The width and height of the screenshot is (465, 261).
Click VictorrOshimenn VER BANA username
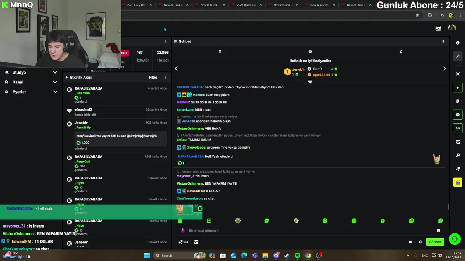pos(190,129)
